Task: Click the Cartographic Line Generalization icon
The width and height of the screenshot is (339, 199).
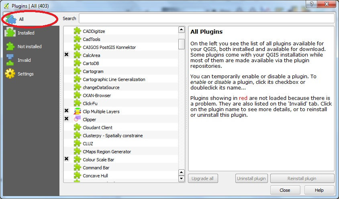Action: [77, 79]
